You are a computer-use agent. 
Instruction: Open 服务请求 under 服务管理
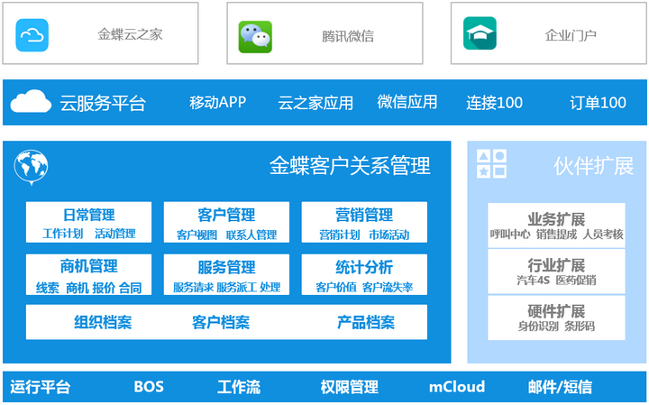[193, 288]
